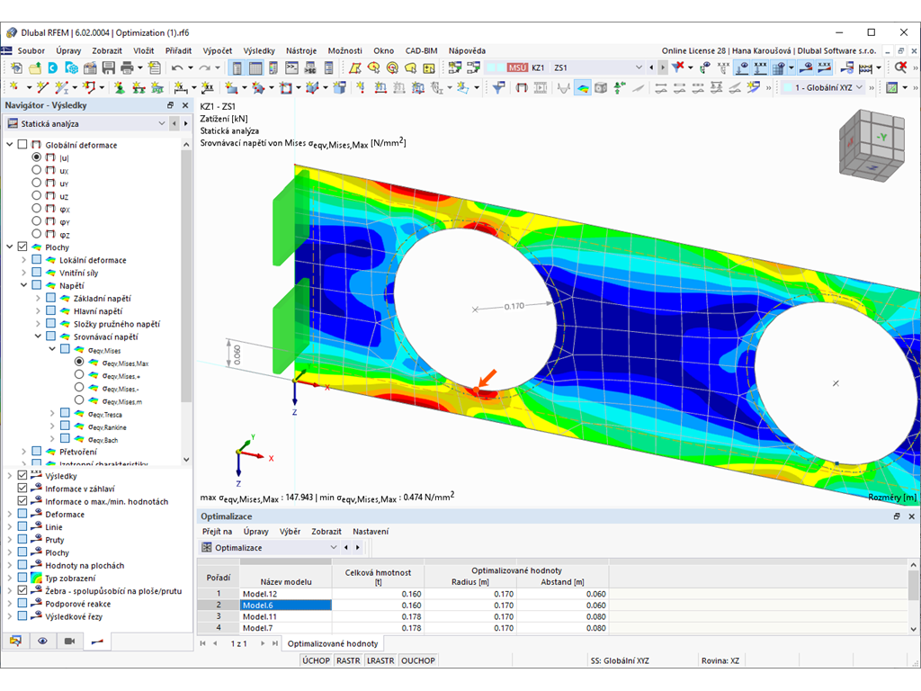Select the σeqv,Mises,+ radio button
Screen dimensions: 921x691
79,375
